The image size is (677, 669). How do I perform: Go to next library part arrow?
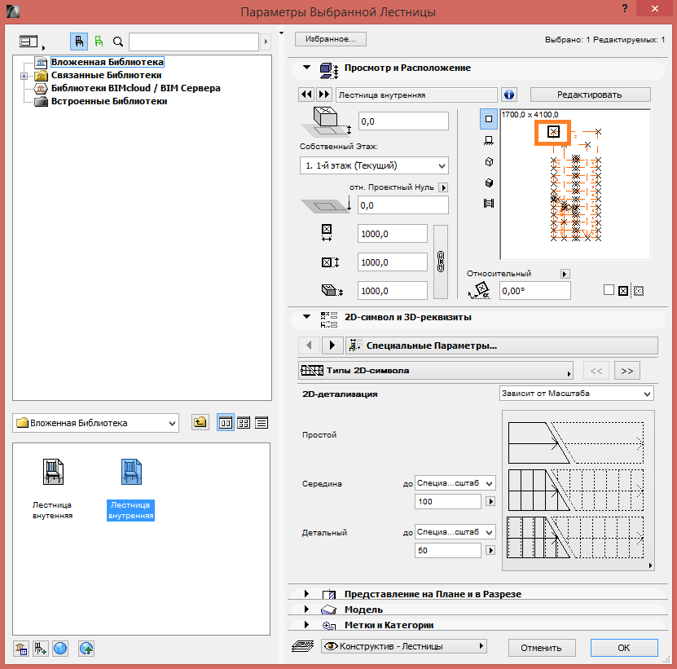[x=323, y=95]
